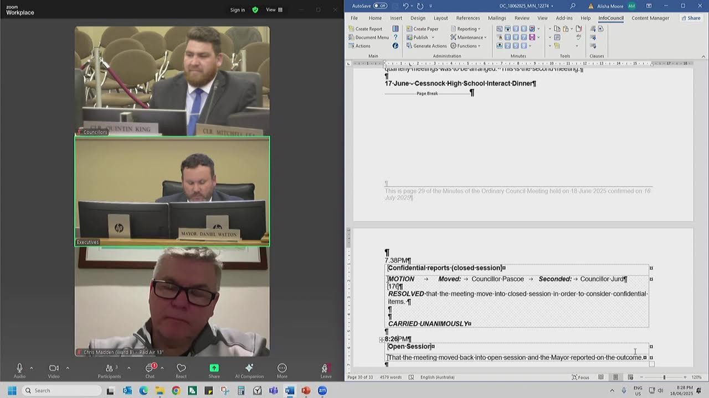Click Sign in on Zoom Workplace
The height and width of the screenshot is (398, 709).
[238, 9]
